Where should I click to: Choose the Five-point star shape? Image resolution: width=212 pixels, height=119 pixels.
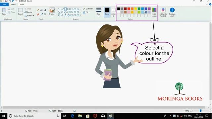pyautogui.click(x=66, y=15)
